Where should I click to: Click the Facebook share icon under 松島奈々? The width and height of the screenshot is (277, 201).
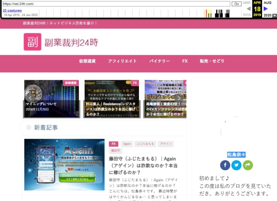coord(225,165)
